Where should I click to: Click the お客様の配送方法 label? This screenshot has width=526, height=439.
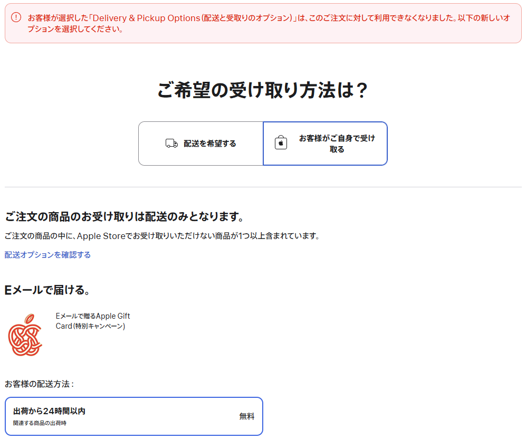(39, 384)
